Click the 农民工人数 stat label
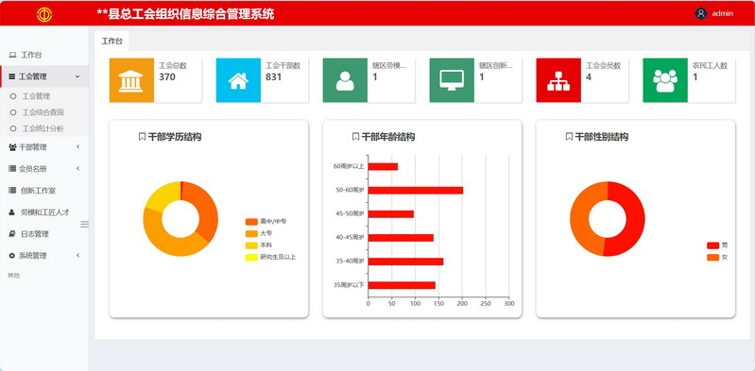Image resolution: width=755 pixels, height=371 pixels. 710,66
